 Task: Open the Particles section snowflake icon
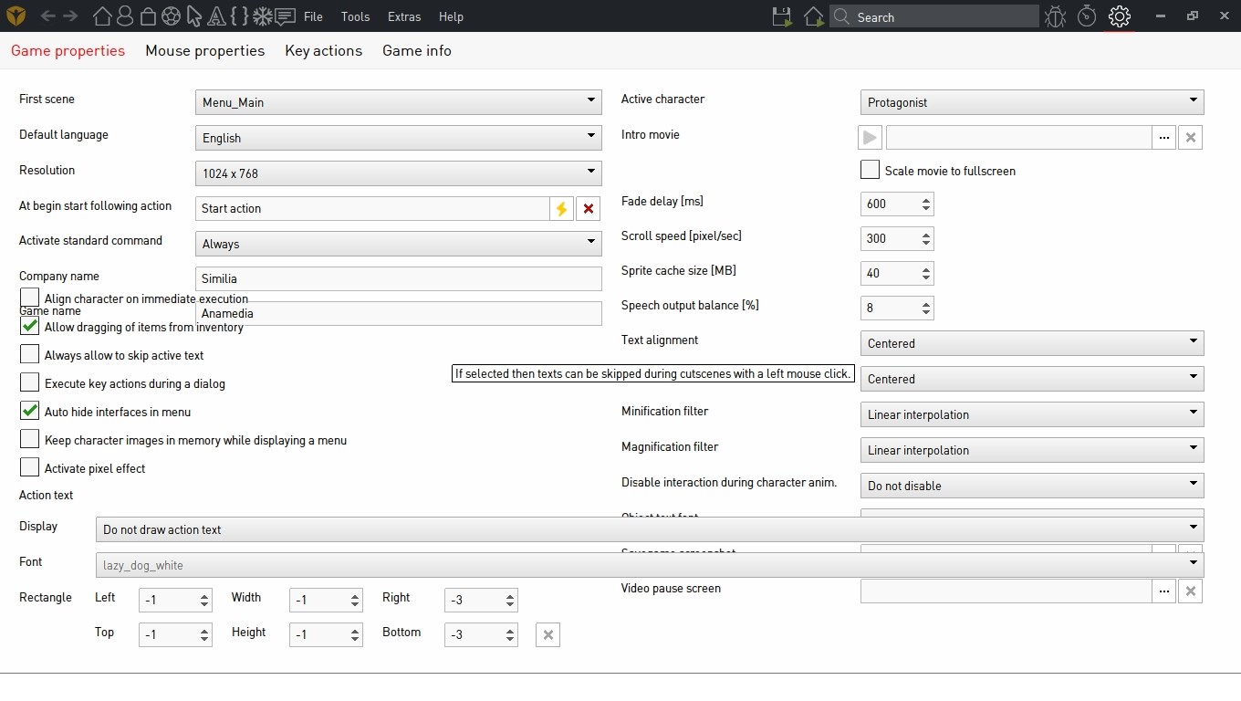(x=262, y=16)
